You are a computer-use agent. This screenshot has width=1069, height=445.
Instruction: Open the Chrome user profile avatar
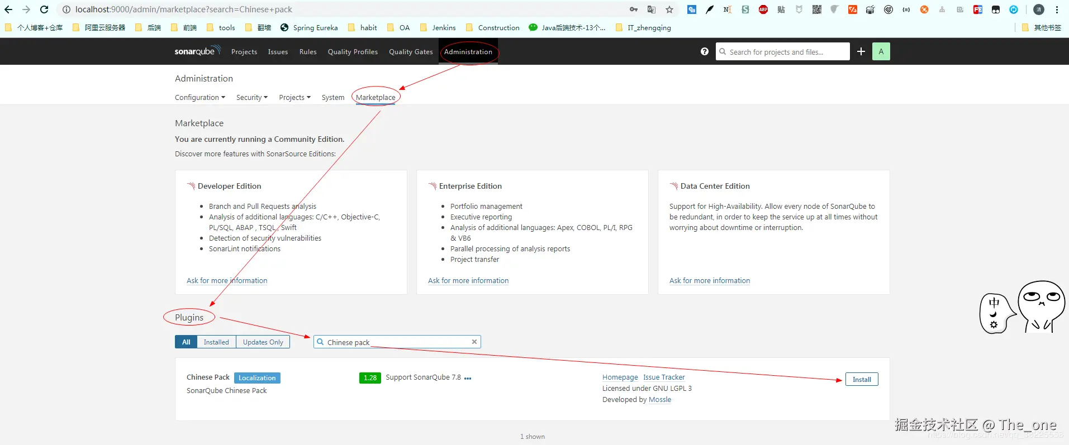[x=1039, y=9]
